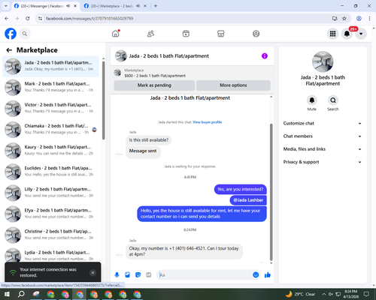The width and height of the screenshot is (376, 300).
Task: Open the Efya conversation in the list
Action: (50, 214)
